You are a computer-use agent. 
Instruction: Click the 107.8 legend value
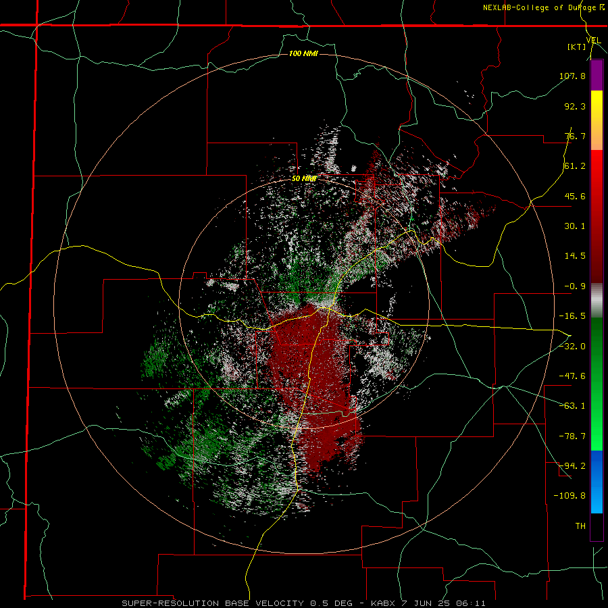[x=572, y=76]
